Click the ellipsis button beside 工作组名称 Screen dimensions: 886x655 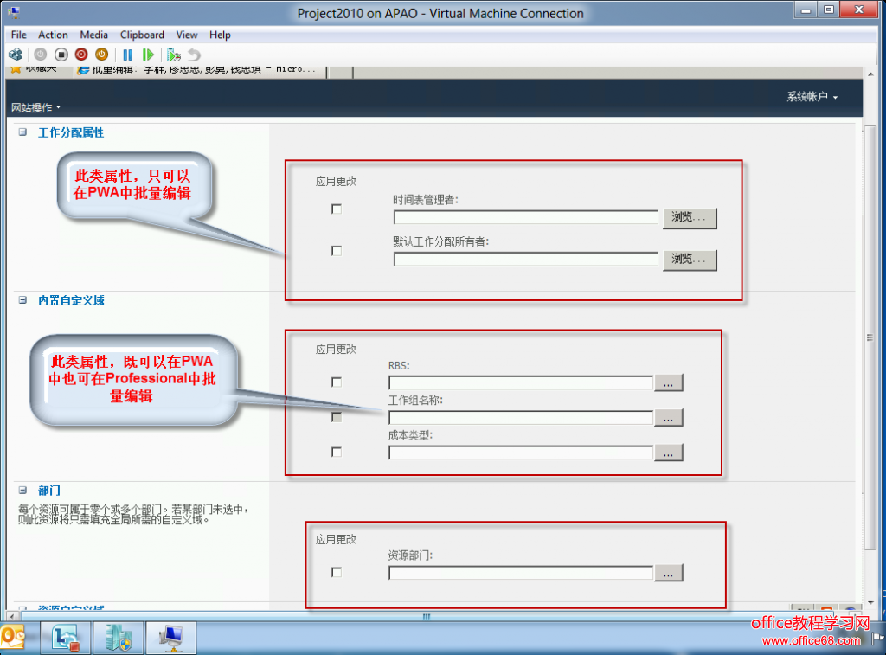669,418
